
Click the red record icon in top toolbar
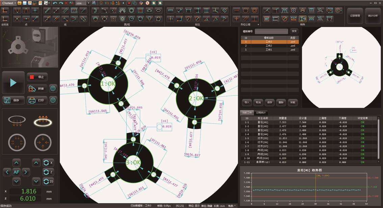[129, 3]
